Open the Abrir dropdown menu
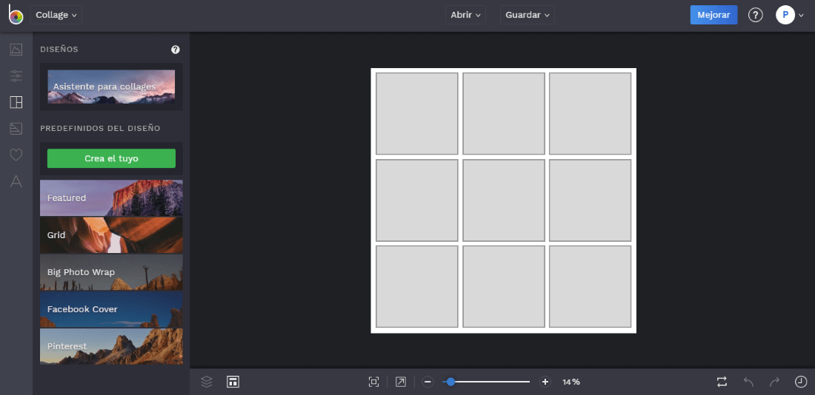Screen dimensions: 815x395 (465, 15)
